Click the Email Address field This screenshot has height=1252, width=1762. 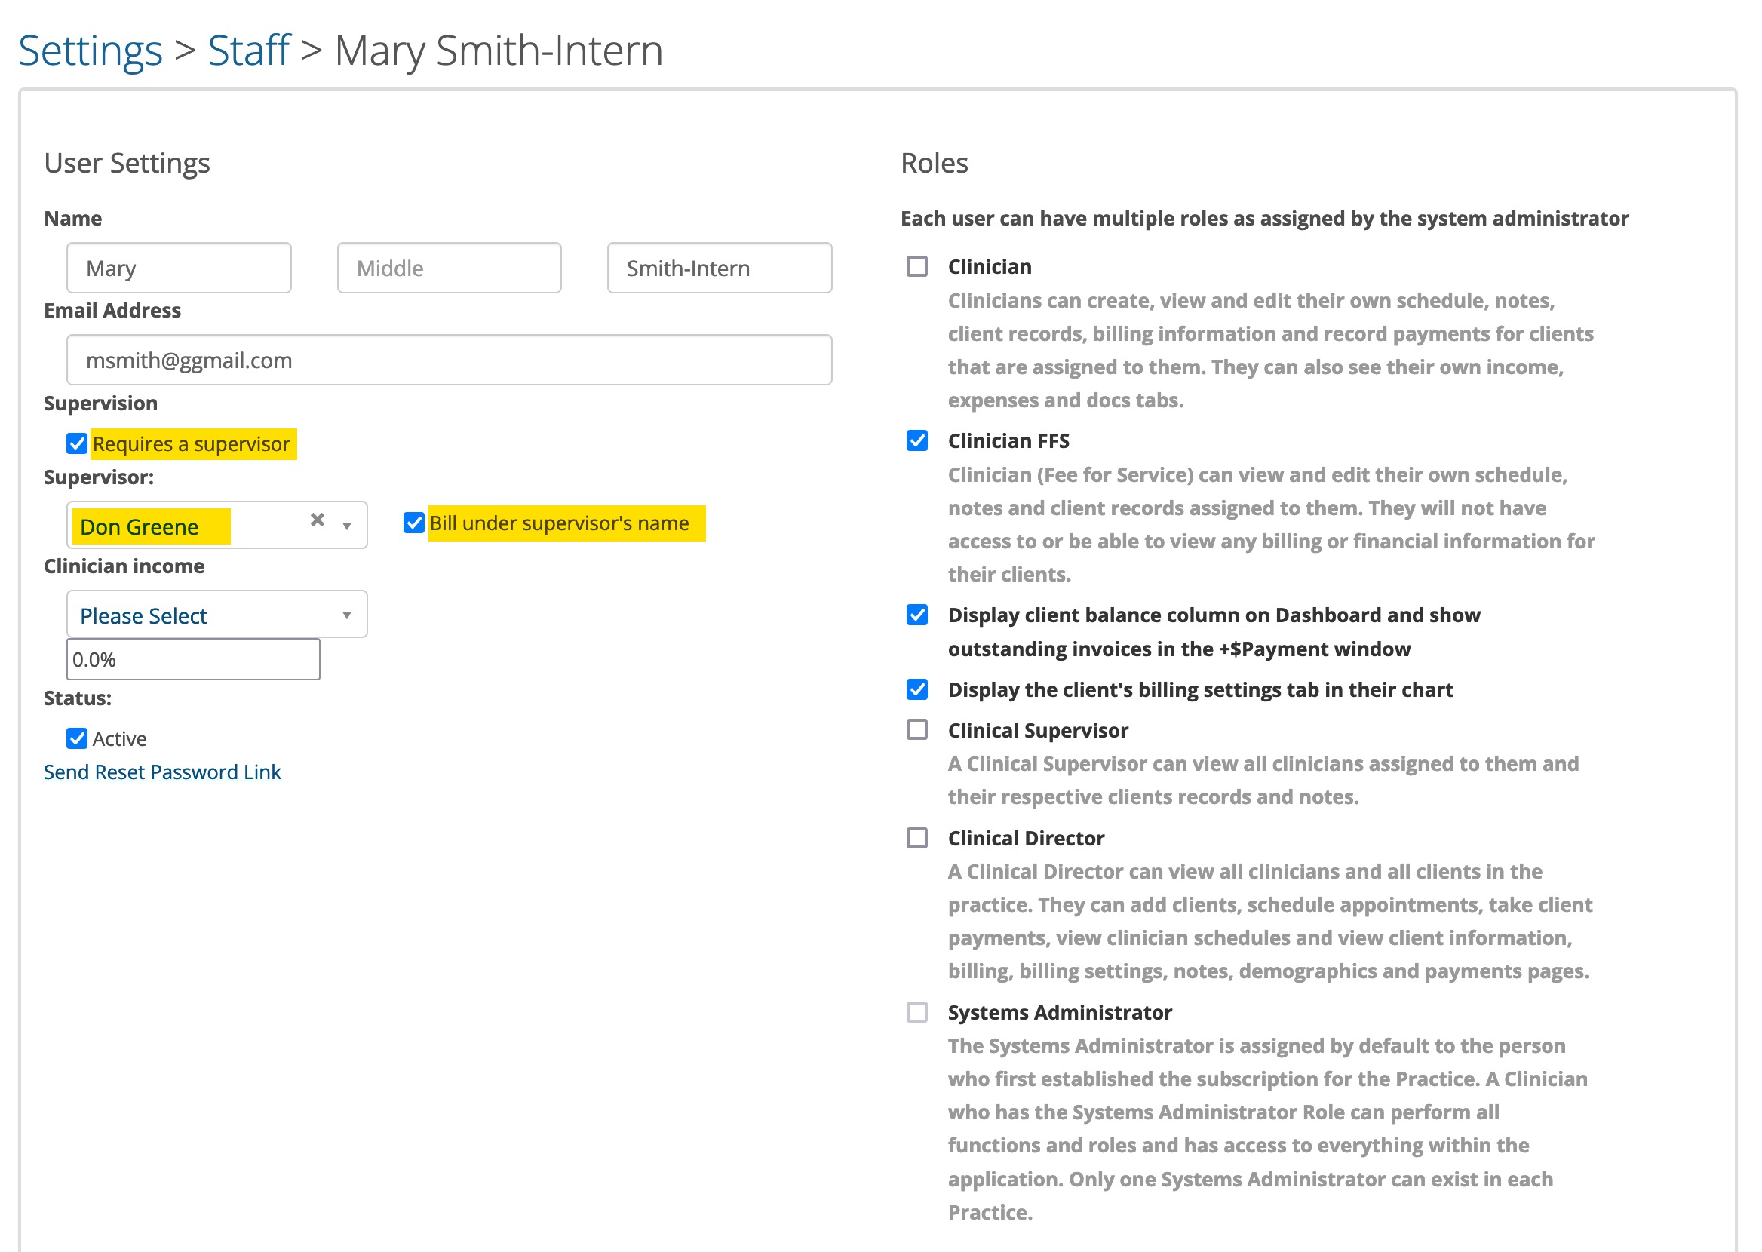click(x=449, y=360)
